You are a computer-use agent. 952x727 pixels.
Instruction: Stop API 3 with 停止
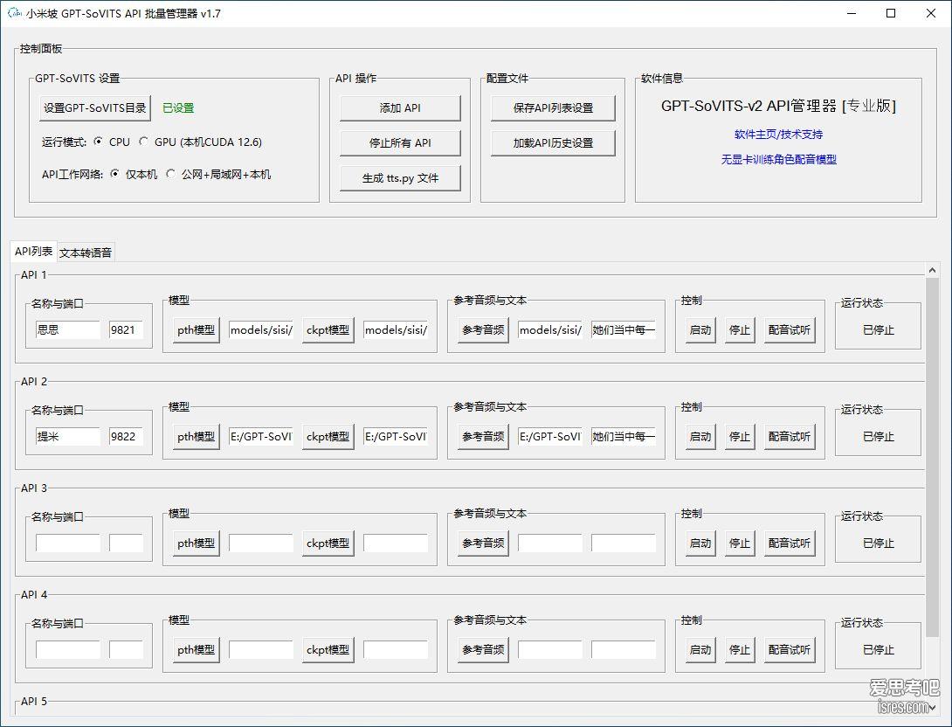[x=740, y=543]
